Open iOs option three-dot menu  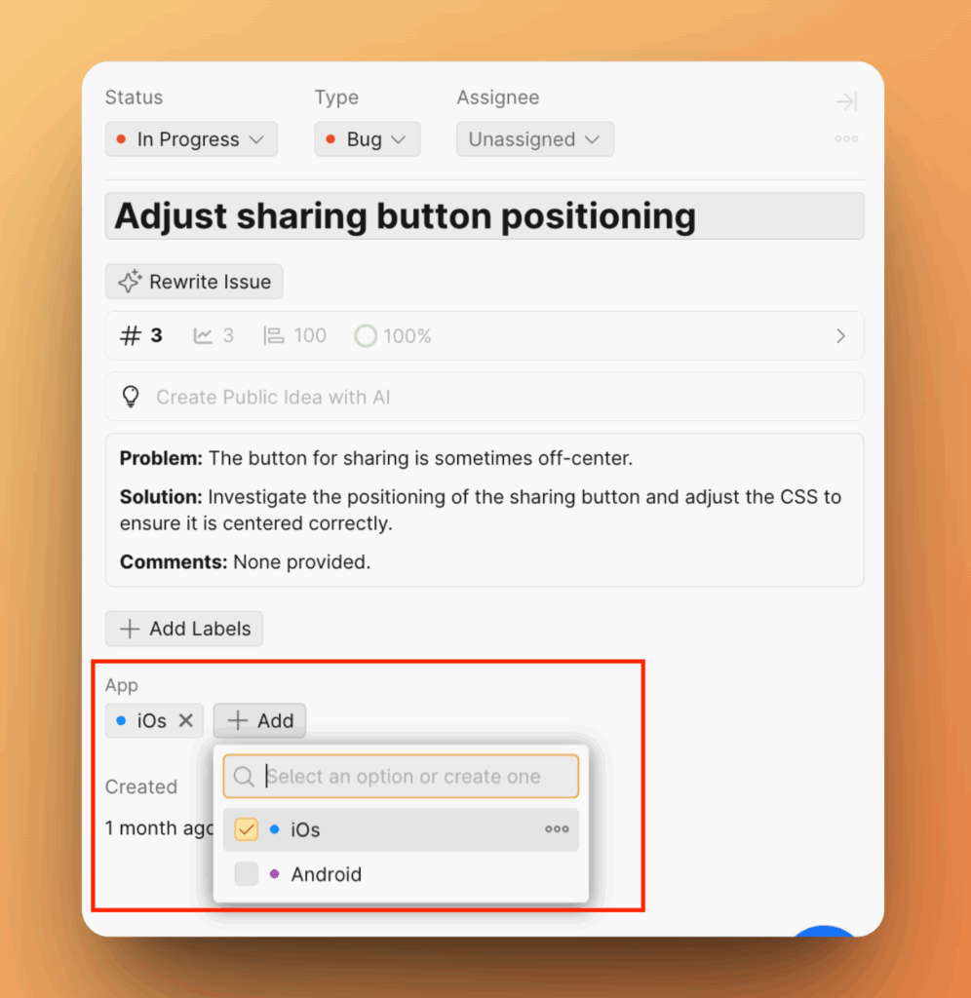(557, 829)
